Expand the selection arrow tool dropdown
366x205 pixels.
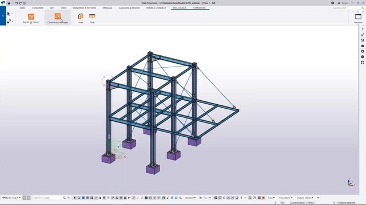click(13, 14)
